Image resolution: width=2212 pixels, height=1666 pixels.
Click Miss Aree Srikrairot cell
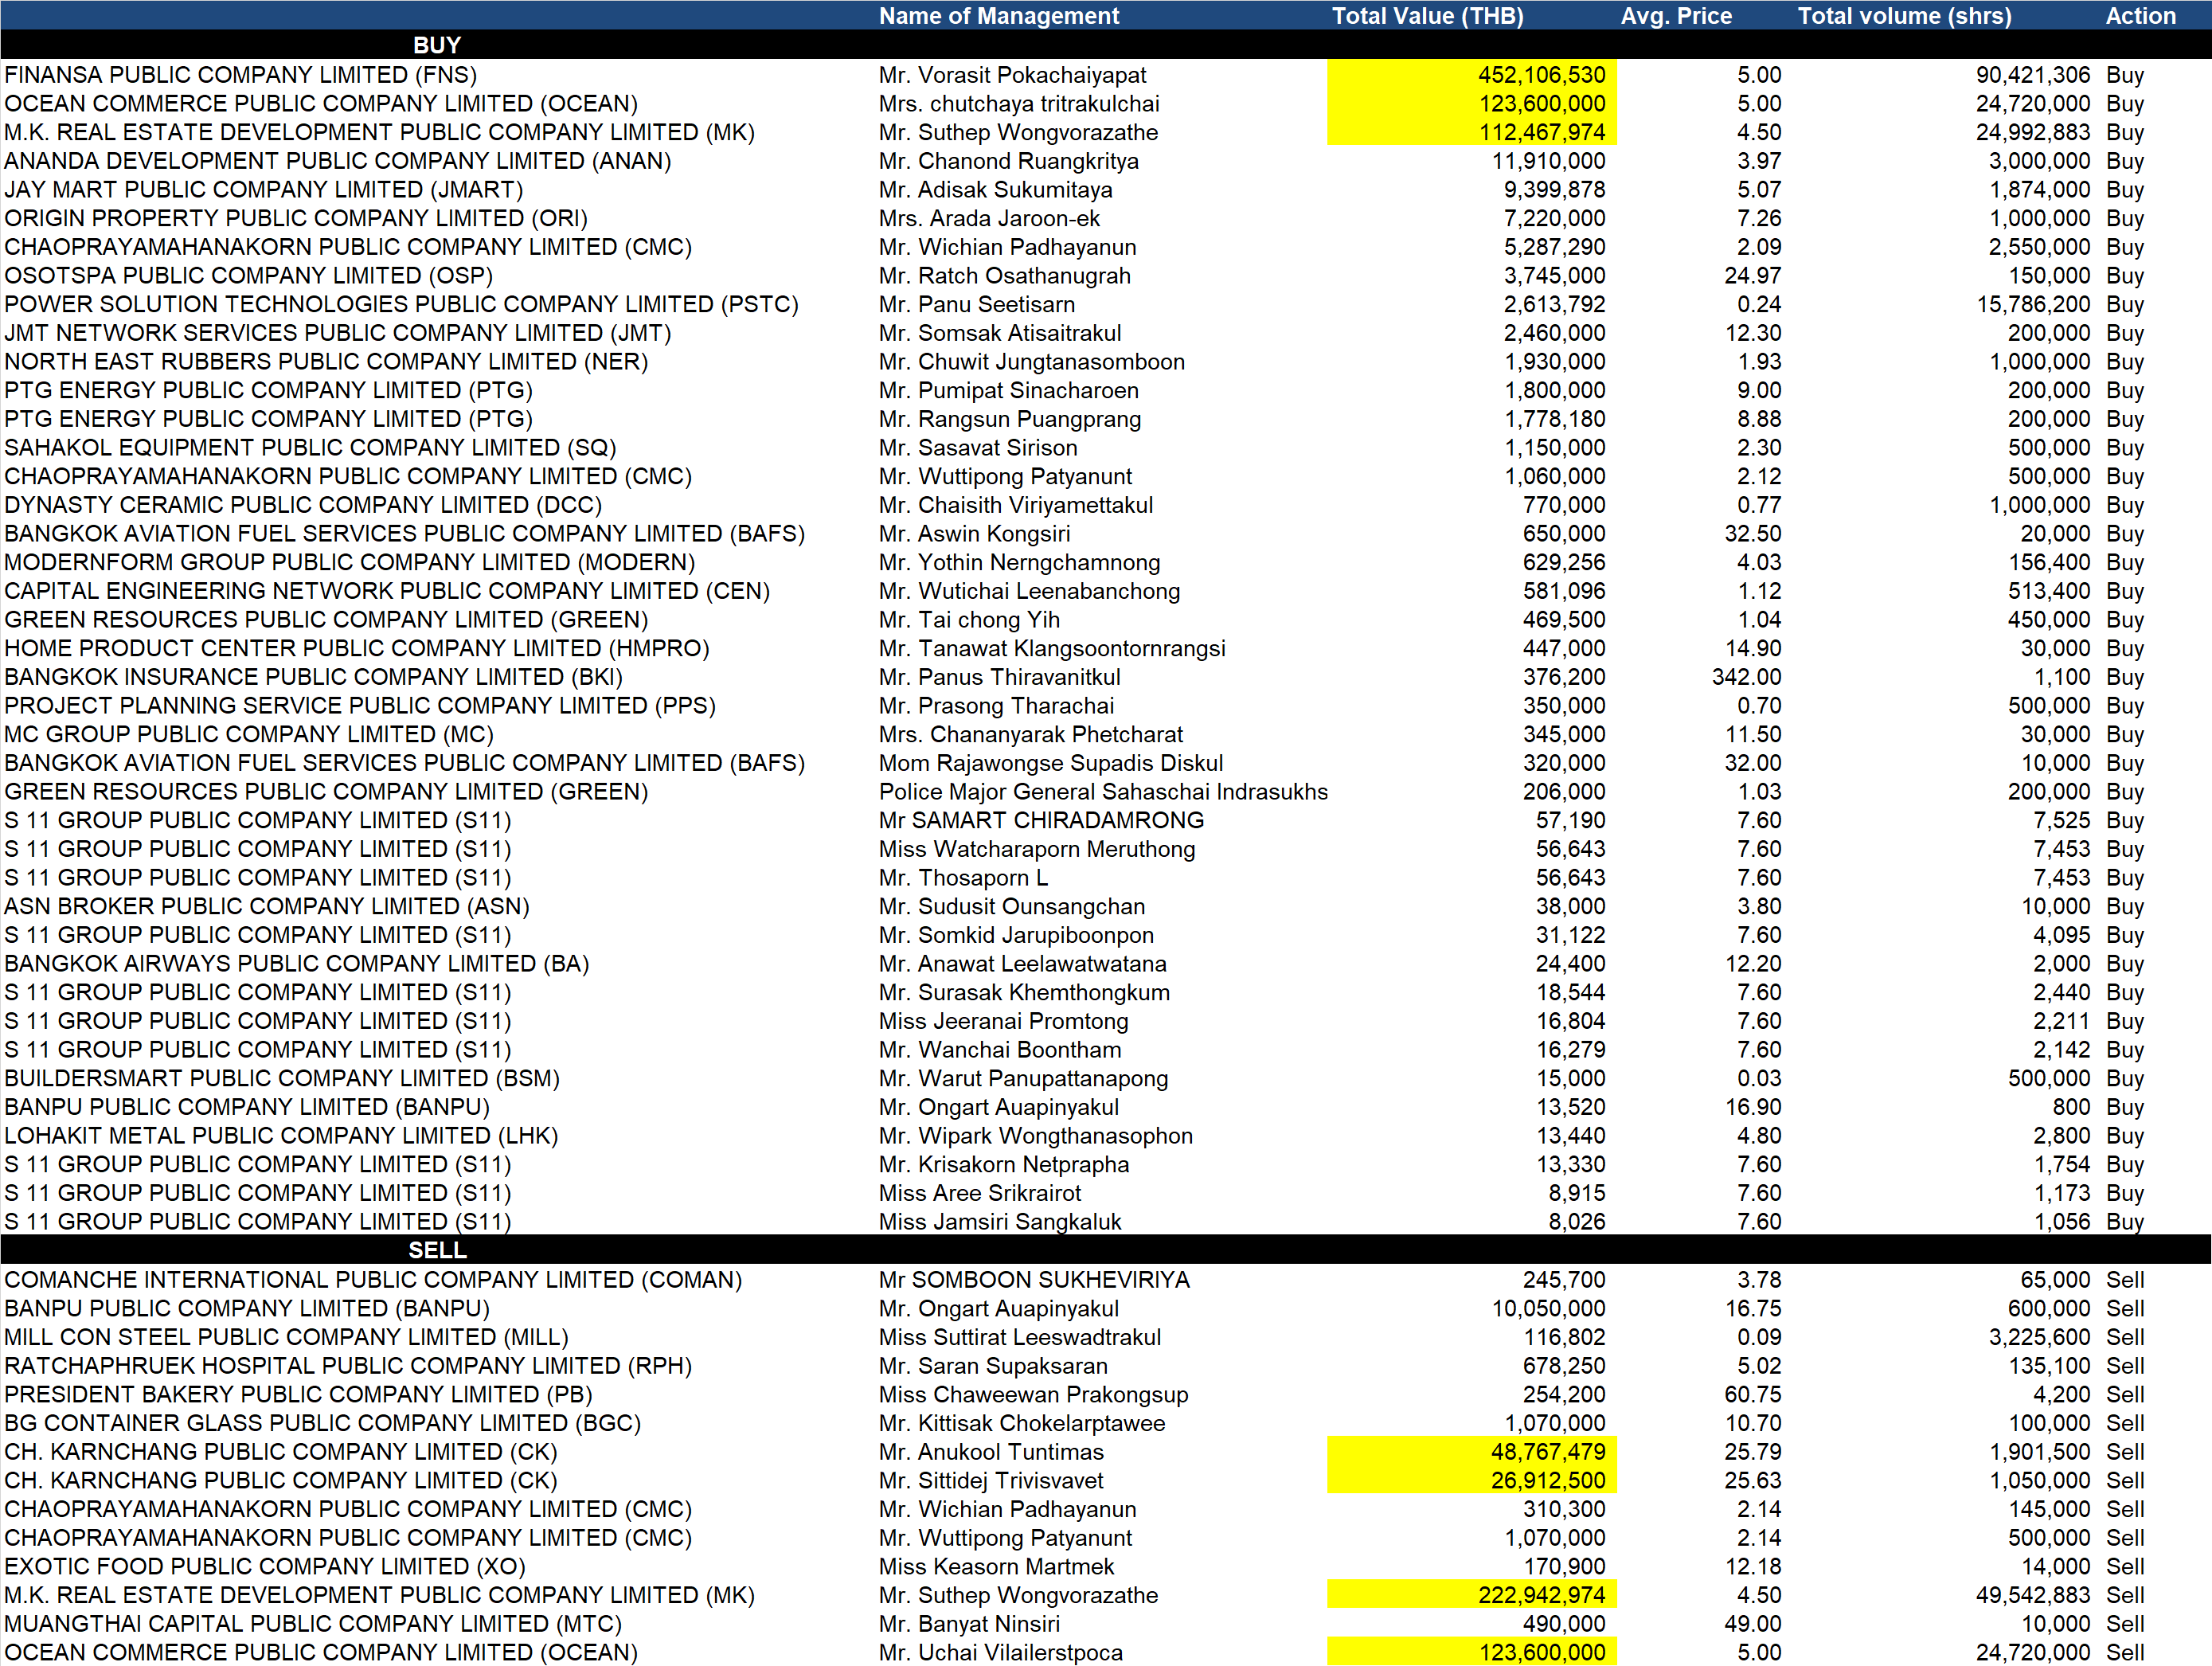(980, 1193)
